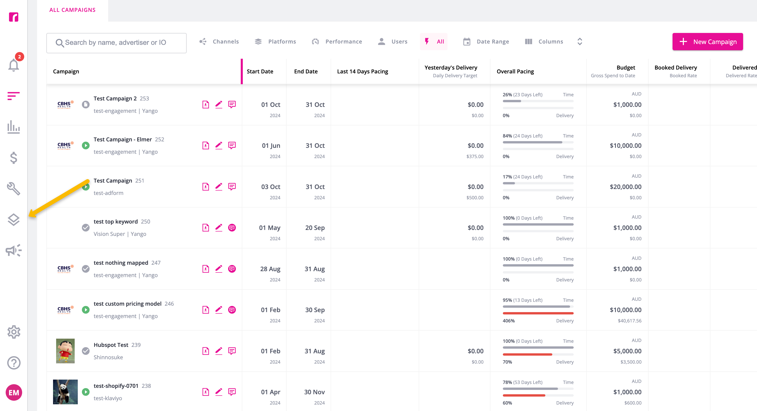Download report for Hubspot Test campaign
The height and width of the screenshot is (411, 757).
tap(206, 351)
